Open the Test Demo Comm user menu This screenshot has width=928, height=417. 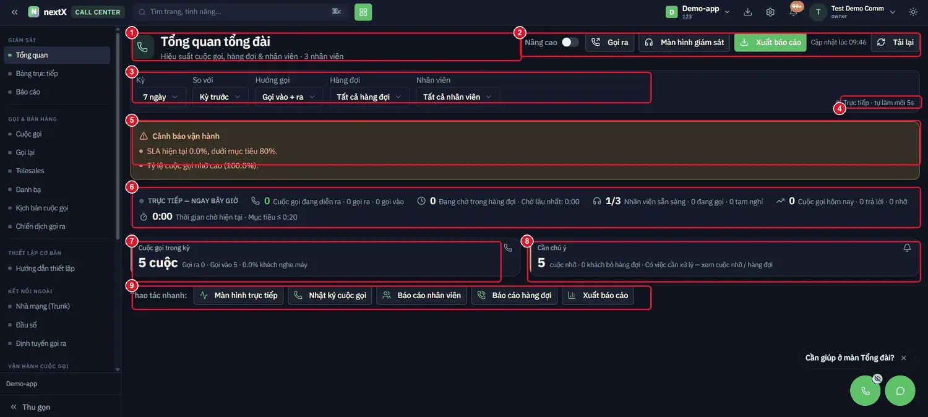[854, 12]
